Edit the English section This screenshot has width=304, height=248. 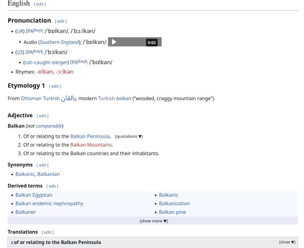point(40,4)
